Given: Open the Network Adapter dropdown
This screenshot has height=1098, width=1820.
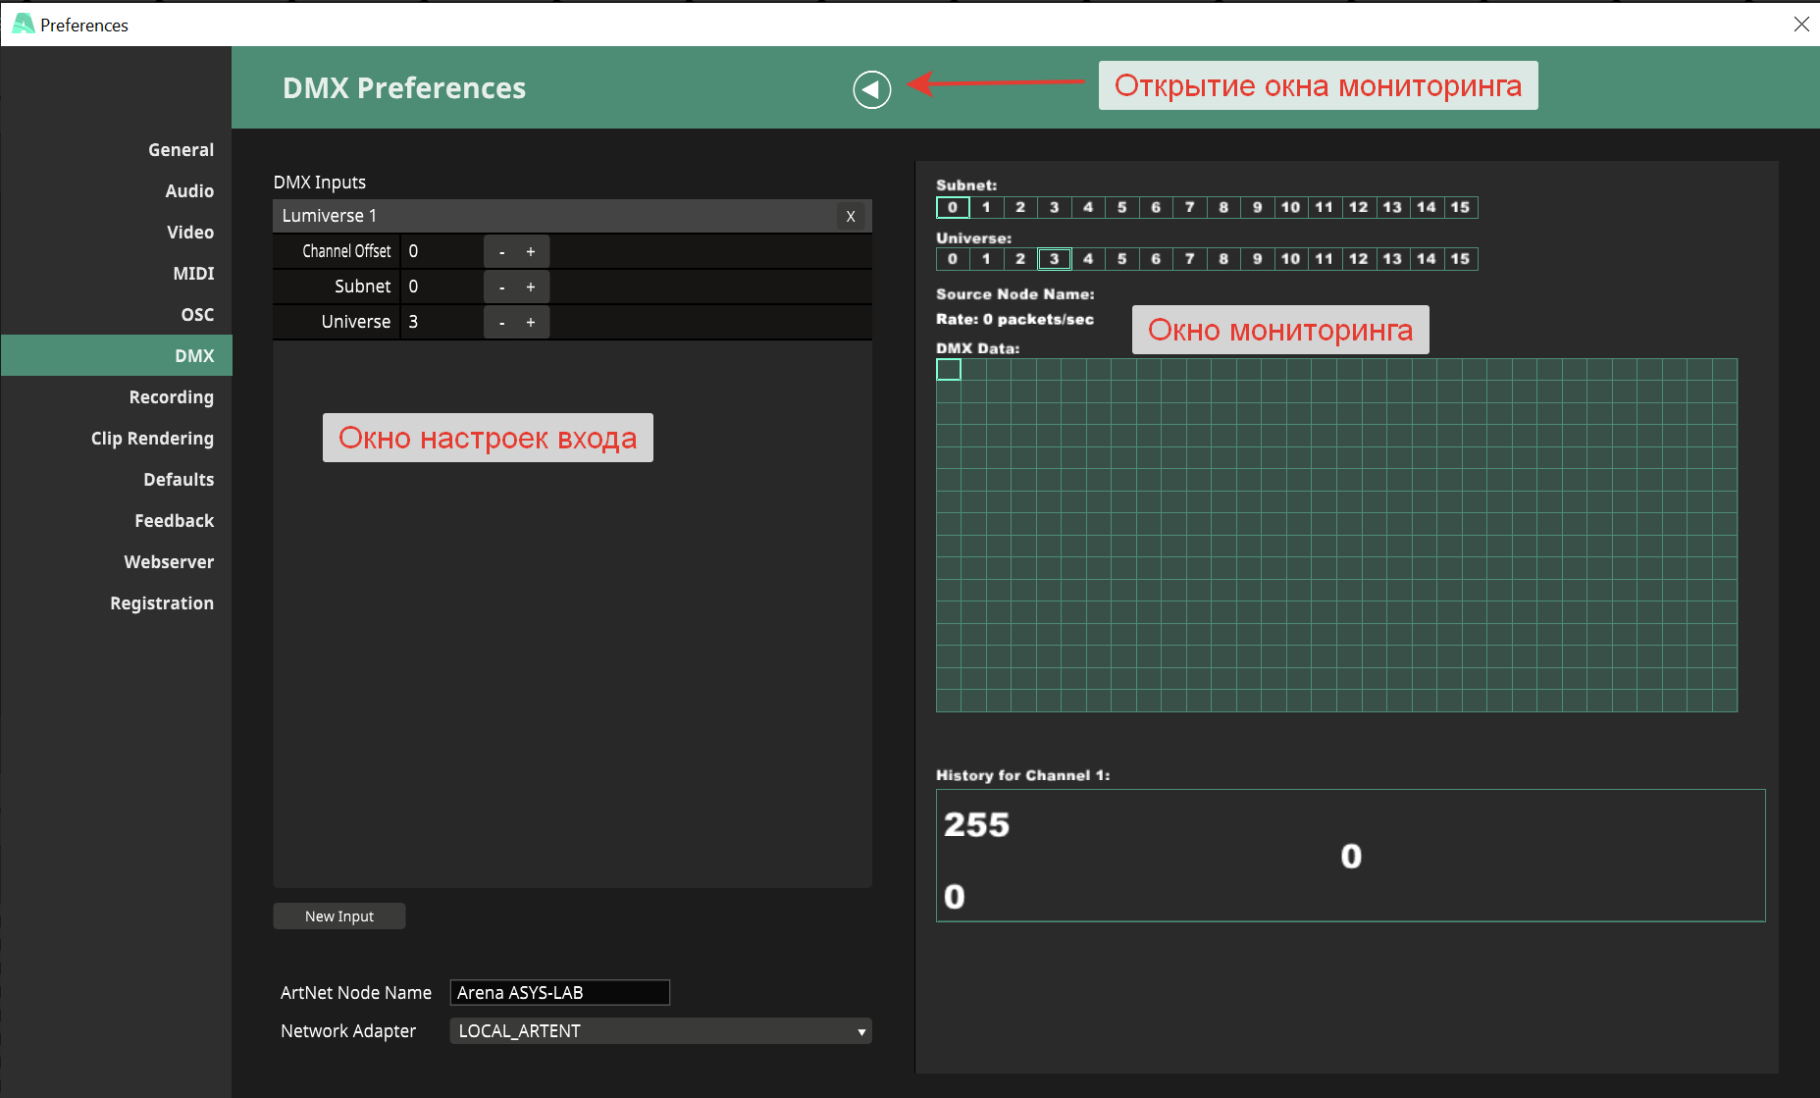Looking at the screenshot, I should 660,1031.
